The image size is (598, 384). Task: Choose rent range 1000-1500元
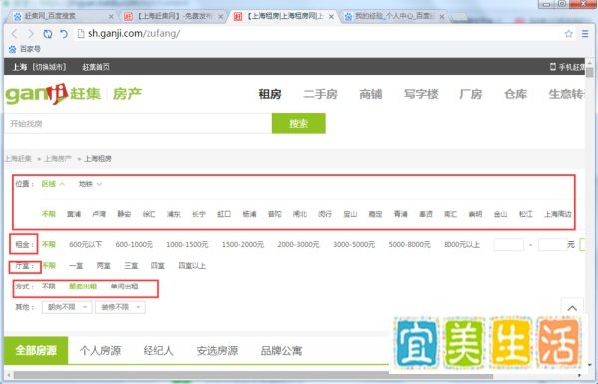187,244
